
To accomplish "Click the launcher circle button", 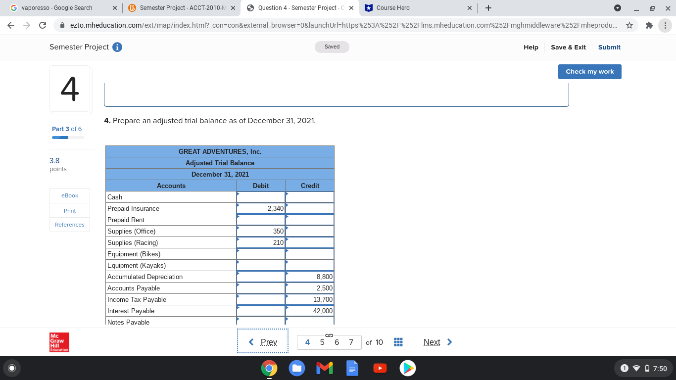I will 12,368.
